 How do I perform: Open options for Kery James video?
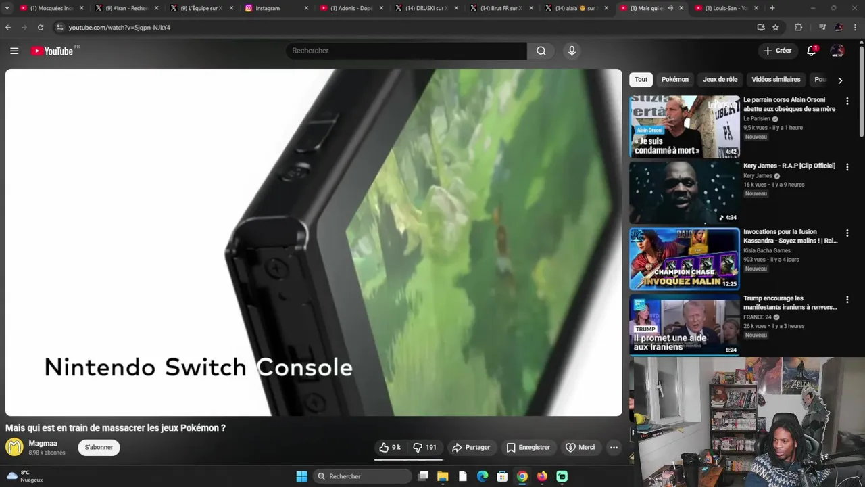pyautogui.click(x=847, y=167)
